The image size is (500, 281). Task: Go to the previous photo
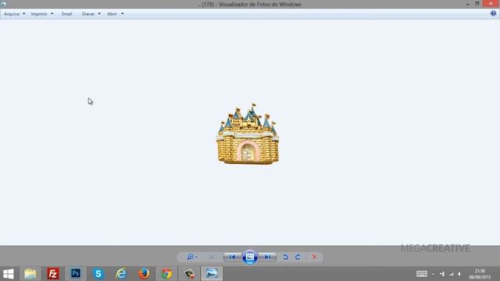click(233, 257)
